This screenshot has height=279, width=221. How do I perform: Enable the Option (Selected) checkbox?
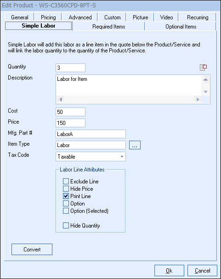point(66,211)
